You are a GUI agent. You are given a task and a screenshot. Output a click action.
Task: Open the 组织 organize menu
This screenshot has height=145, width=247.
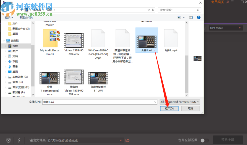point(9,17)
